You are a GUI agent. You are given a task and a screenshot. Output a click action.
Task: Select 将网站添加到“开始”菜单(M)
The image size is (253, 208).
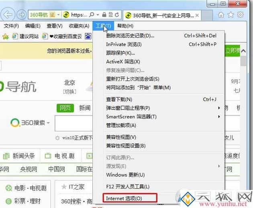coord(159,88)
